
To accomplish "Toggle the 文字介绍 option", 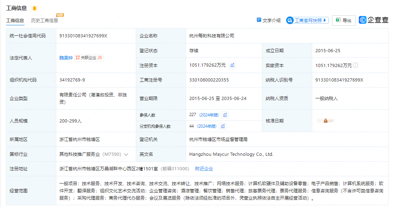I will 269,20.
